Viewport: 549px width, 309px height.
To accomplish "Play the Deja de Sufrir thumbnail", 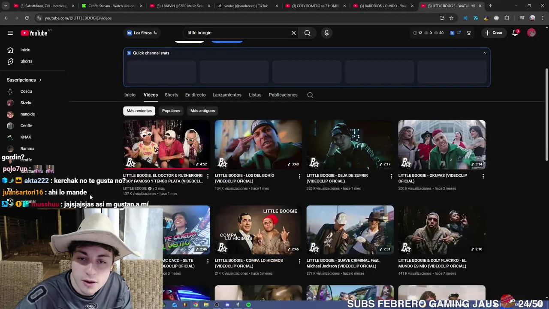I will point(350,145).
